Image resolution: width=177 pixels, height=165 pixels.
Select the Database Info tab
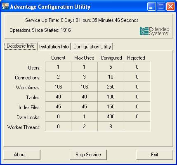coord(21,46)
